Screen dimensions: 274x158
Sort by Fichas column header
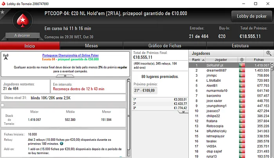click(x=259, y=60)
